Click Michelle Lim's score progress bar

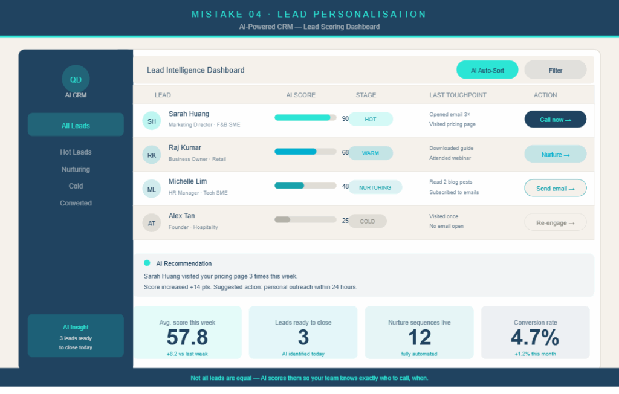point(305,186)
